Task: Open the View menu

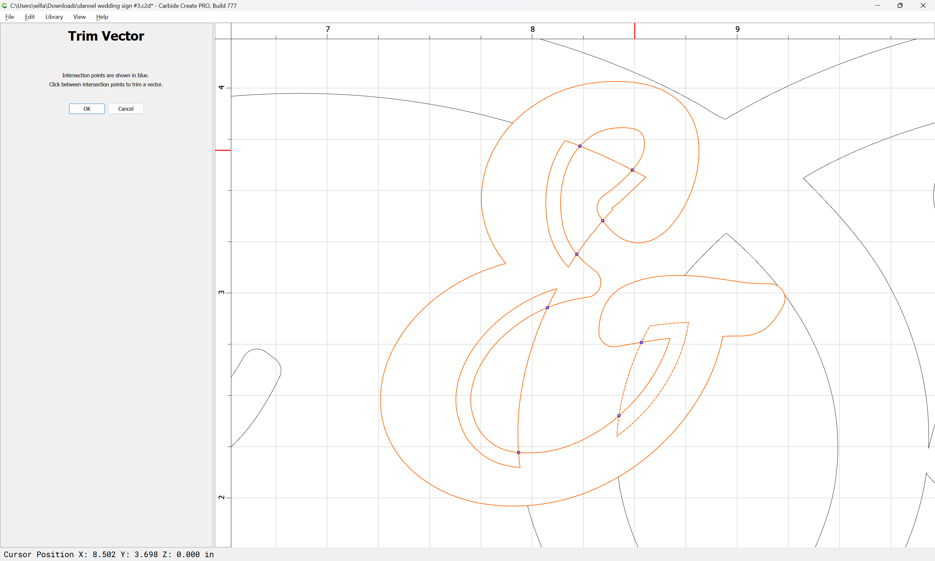Action: click(79, 17)
